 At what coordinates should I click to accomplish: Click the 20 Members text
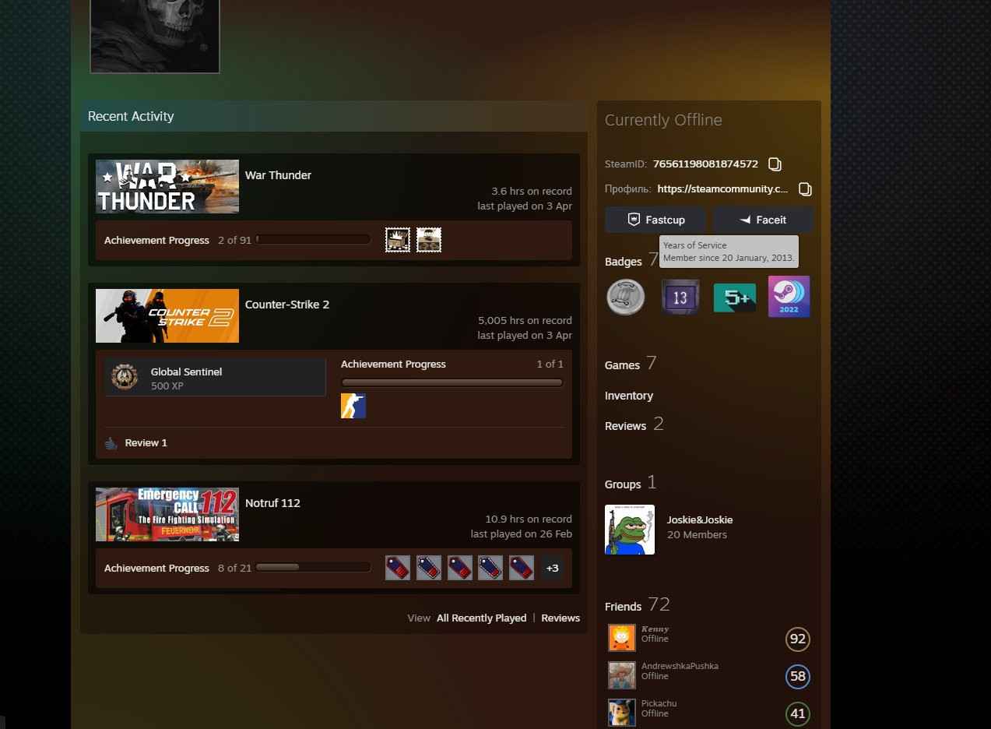(x=697, y=534)
